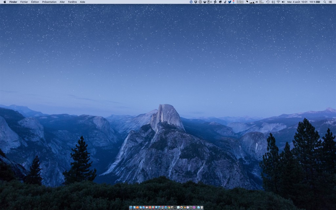Click the Twitter bird icon in the menu bar
336x210 pixels.
click(x=229, y=2)
